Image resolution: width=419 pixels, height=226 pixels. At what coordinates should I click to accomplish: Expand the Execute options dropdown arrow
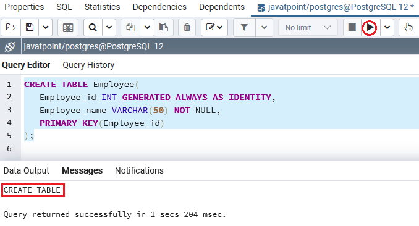tap(387, 27)
